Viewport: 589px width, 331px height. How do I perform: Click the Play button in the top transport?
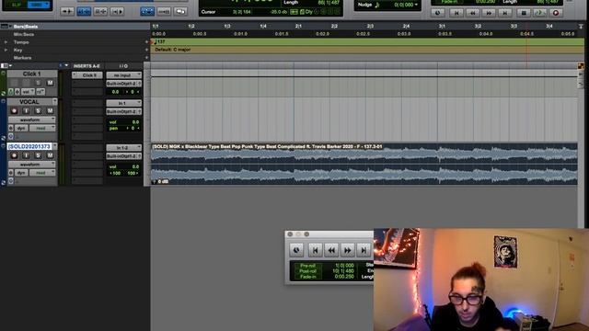coord(540,13)
